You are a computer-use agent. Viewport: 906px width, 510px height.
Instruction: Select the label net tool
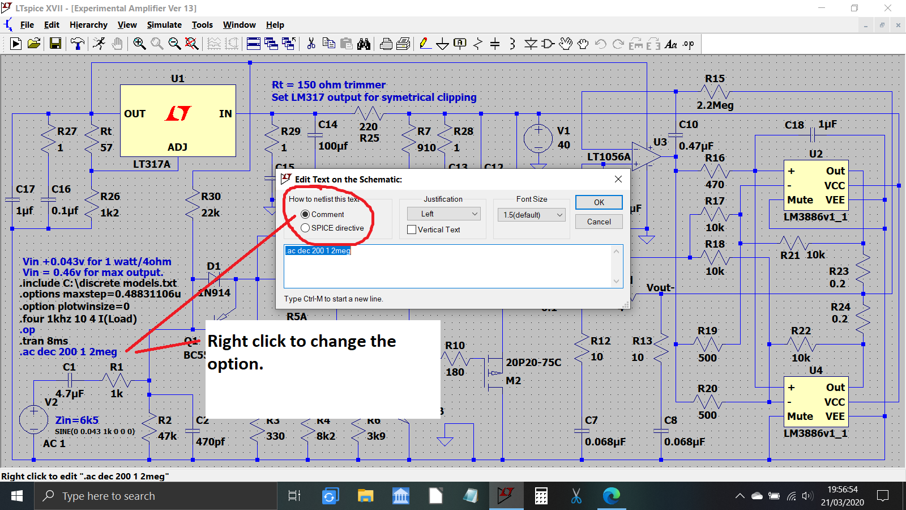pos(460,44)
